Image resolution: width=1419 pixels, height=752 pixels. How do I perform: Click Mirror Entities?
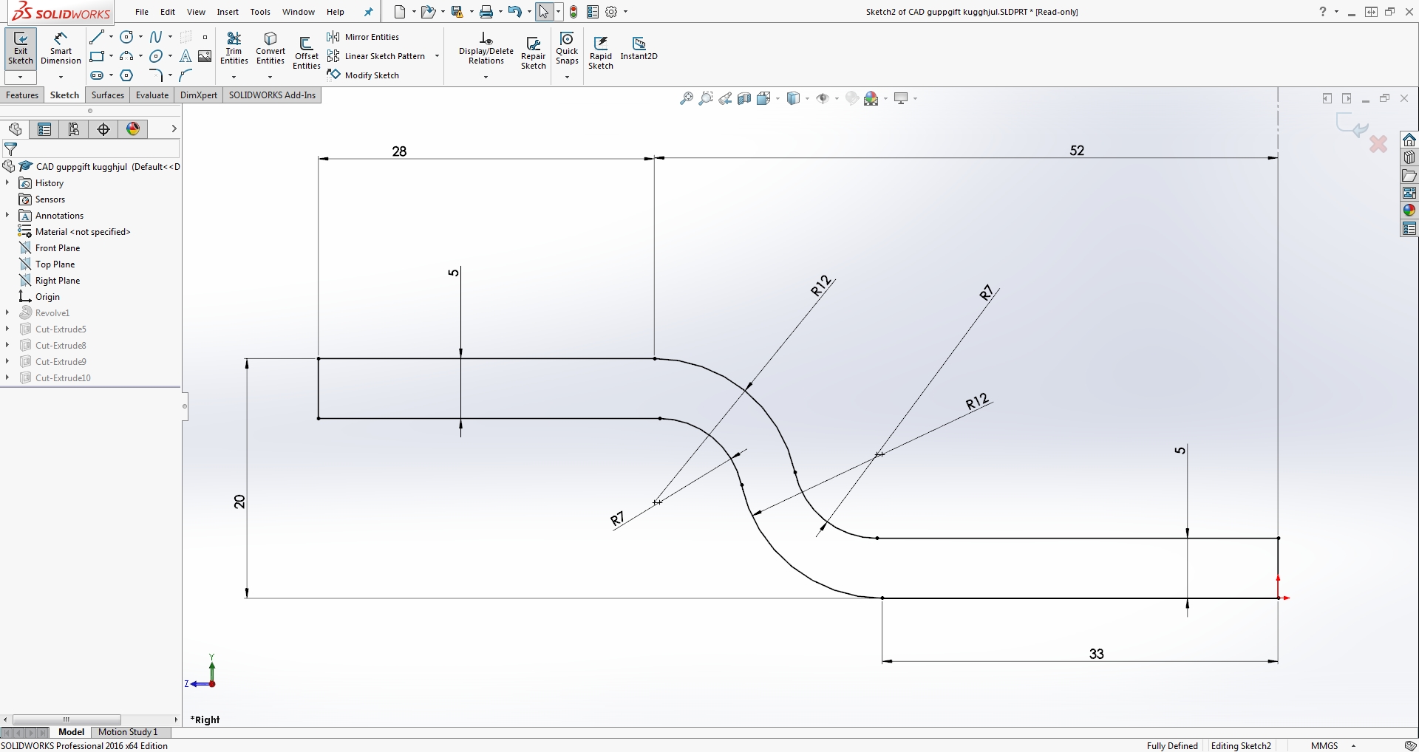(x=363, y=37)
